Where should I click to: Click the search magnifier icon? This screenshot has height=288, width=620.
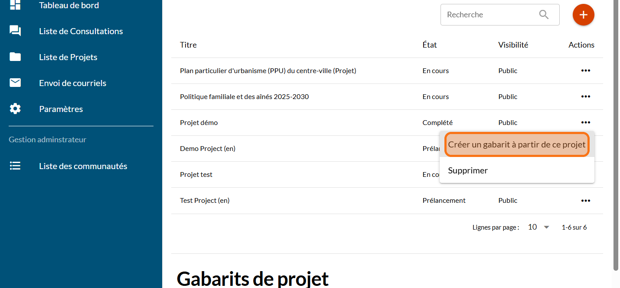pyautogui.click(x=544, y=15)
